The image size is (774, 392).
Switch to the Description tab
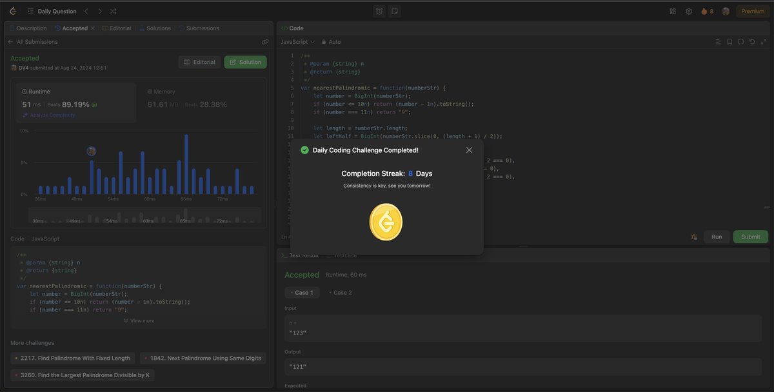28,28
